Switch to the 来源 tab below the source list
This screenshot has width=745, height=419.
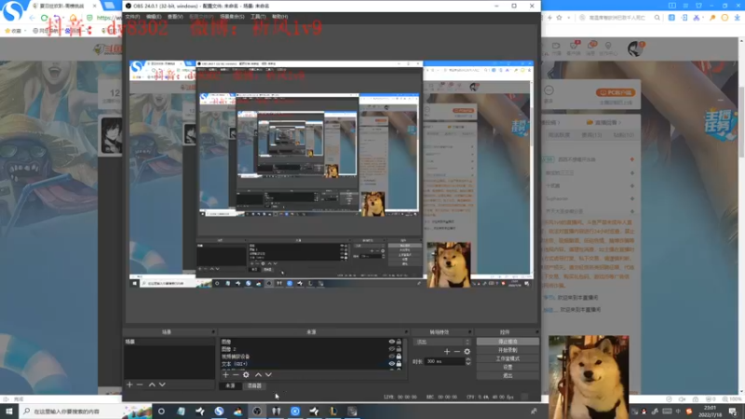pos(230,385)
